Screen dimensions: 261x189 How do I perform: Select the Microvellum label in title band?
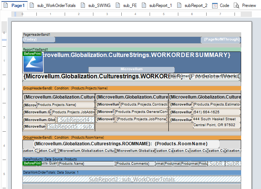point(132,69)
